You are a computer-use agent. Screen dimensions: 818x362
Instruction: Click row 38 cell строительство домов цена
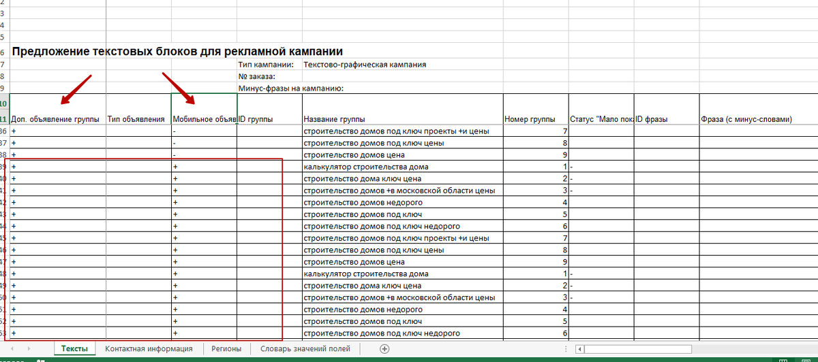402,154
